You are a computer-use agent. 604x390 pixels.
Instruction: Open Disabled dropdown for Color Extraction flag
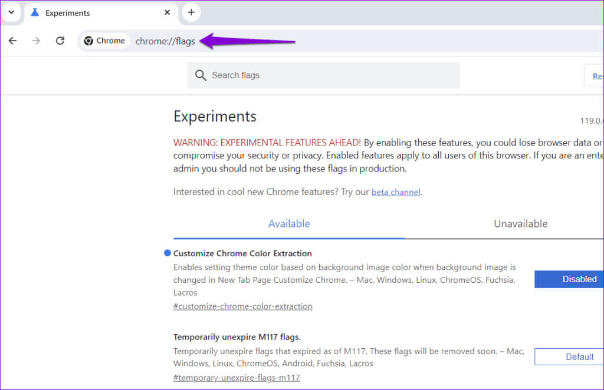569,279
